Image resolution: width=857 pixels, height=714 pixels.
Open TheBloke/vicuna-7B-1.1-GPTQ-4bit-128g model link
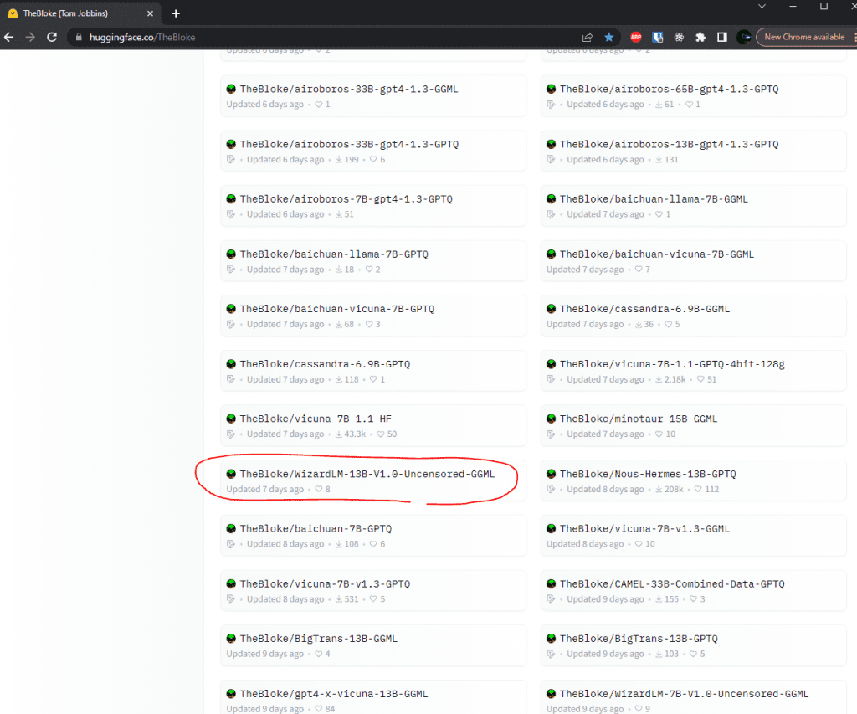[672, 364]
